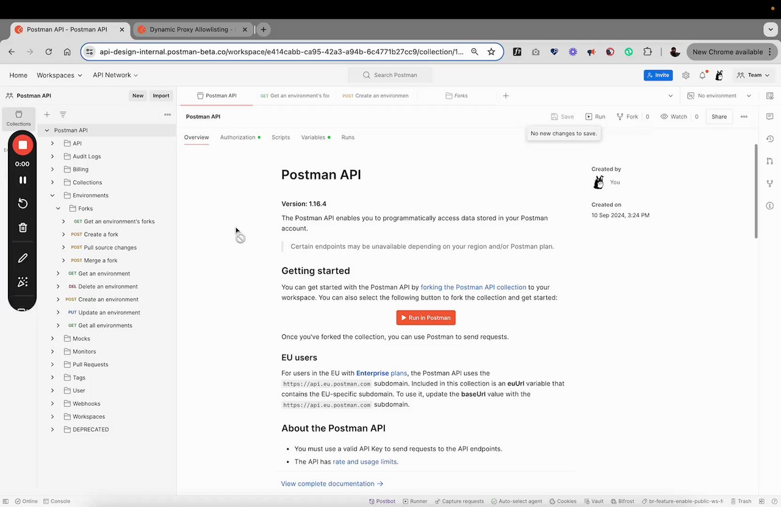Switch to Dynamic Proxy Allowlisting browser tab
The height and width of the screenshot is (507, 781).
(x=192, y=29)
